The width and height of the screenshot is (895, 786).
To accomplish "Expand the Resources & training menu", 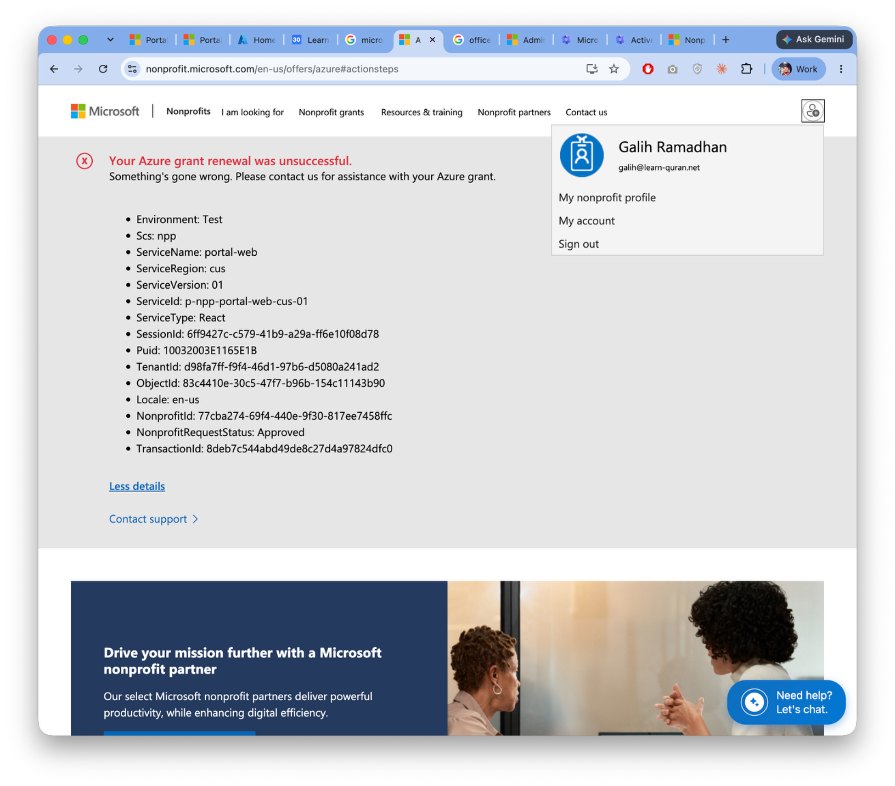I will click(x=421, y=112).
